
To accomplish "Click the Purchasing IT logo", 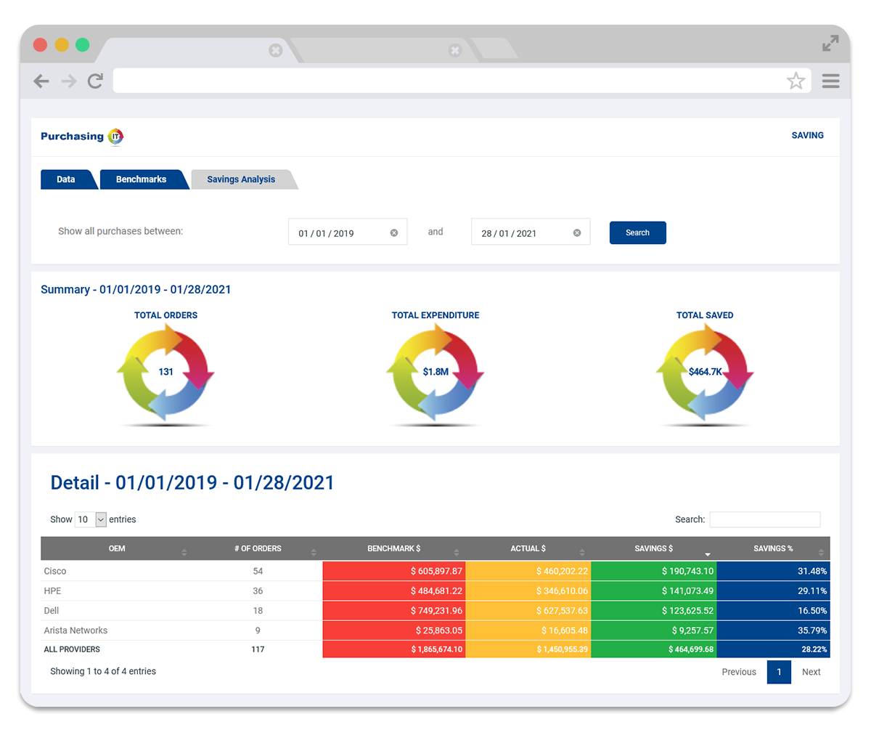I will coord(82,137).
